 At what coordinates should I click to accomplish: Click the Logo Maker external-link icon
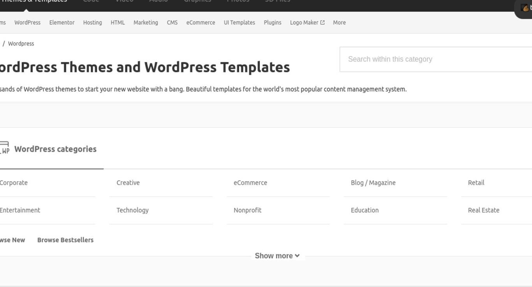[322, 23]
